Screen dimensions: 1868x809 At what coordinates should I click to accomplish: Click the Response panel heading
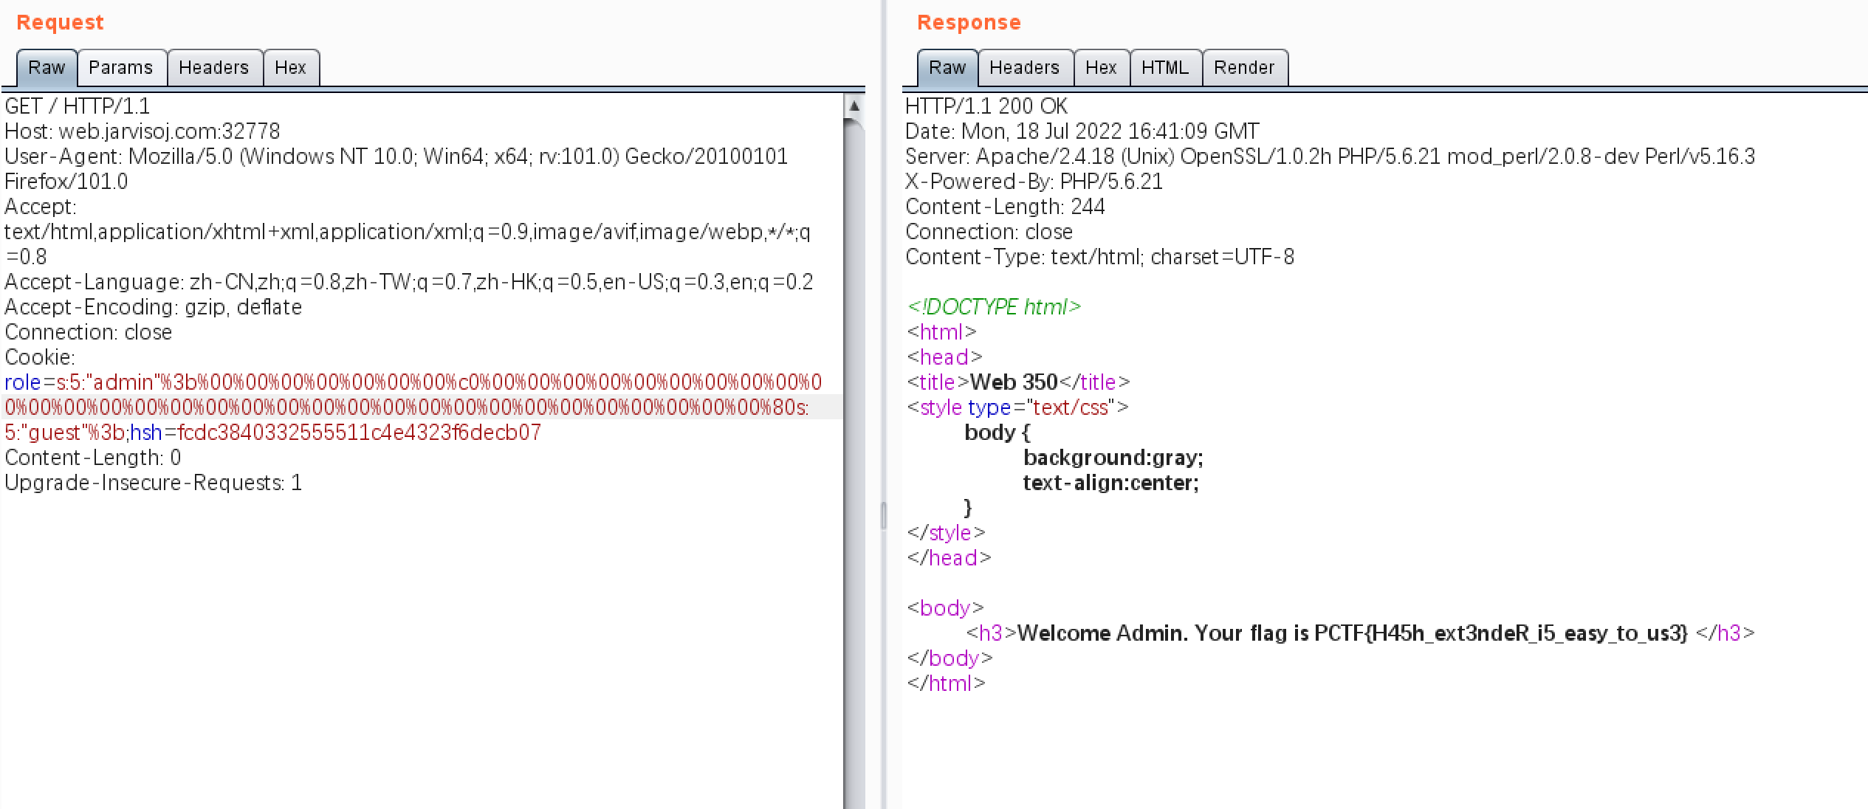pyautogui.click(x=969, y=23)
